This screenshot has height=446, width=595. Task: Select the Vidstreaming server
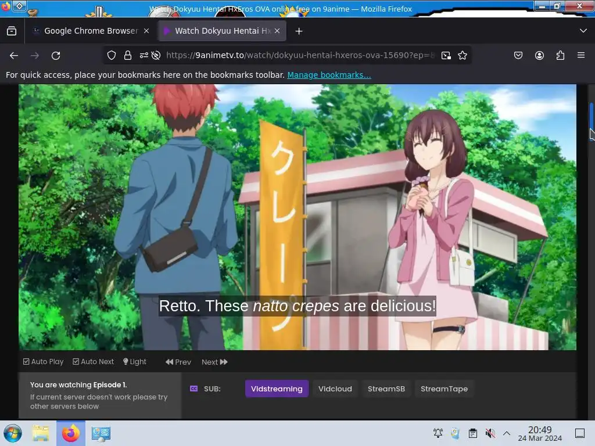[277, 389]
